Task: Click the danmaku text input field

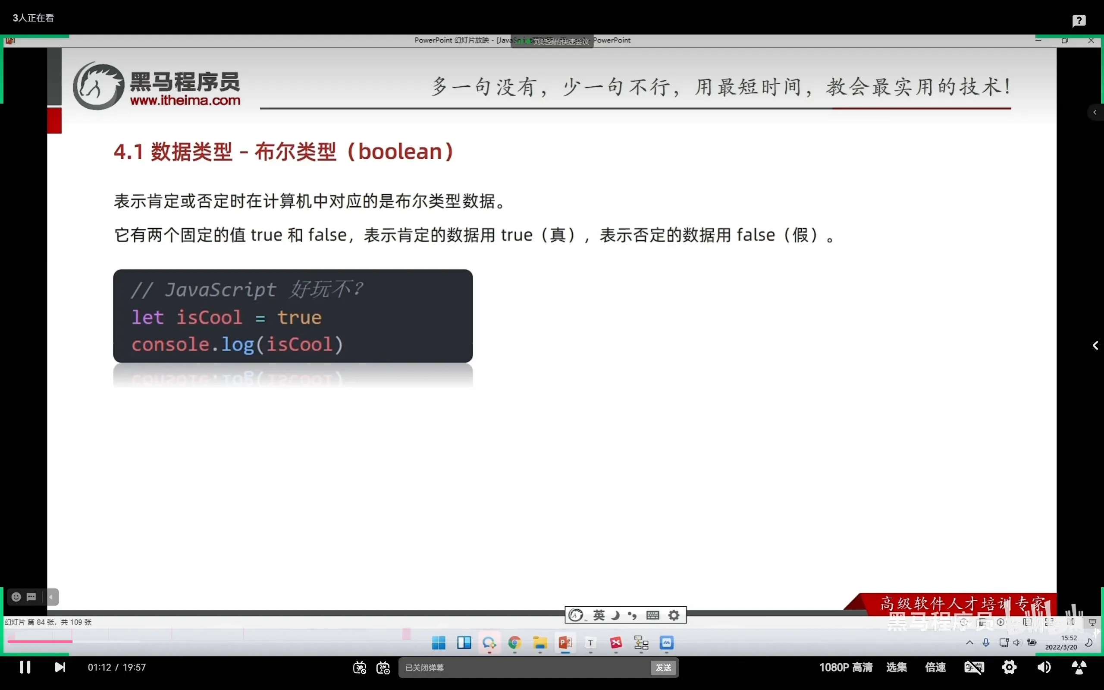Action: [x=524, y=668]
